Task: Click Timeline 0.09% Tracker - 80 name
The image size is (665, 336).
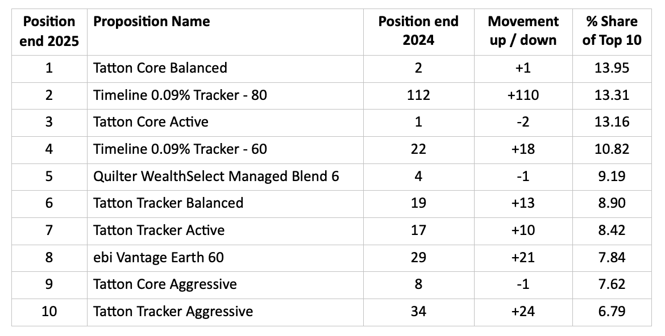Action: pyautogui.click(x=180, y=95)
